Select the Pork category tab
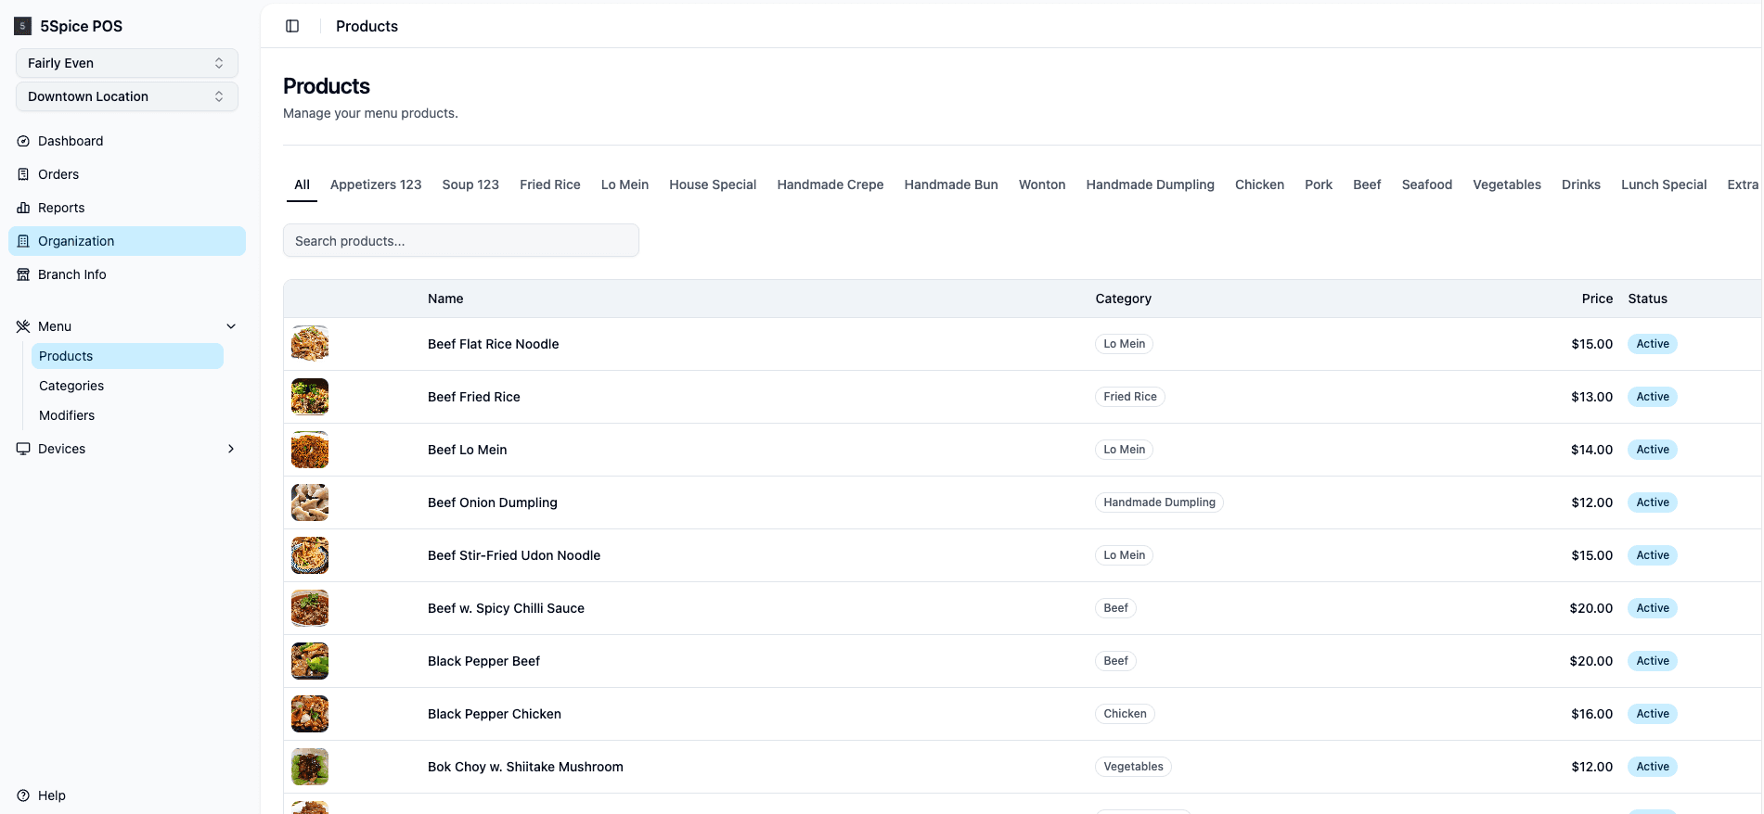The width and height of the screenshot is (1764, 814). click(1319, 184)
